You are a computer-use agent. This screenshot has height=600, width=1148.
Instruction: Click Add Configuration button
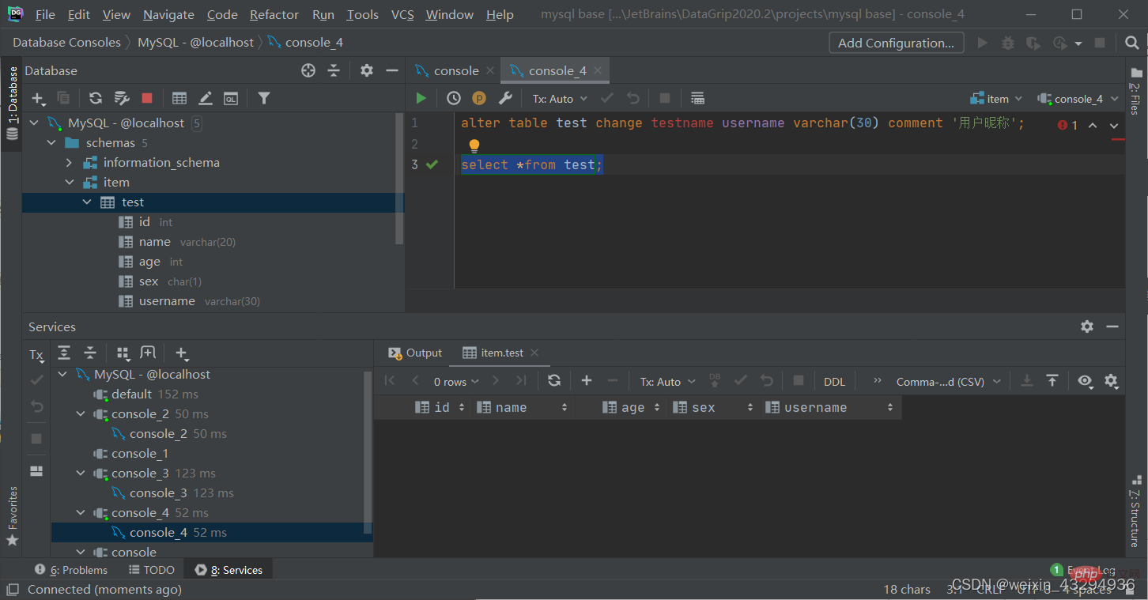[x=896, y=43]
